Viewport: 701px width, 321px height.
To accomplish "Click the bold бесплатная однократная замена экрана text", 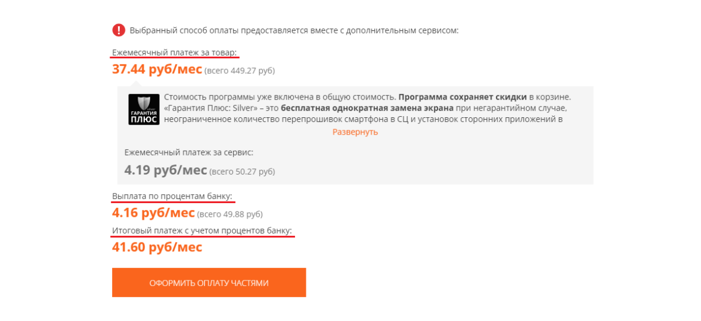I will [367, 108].
